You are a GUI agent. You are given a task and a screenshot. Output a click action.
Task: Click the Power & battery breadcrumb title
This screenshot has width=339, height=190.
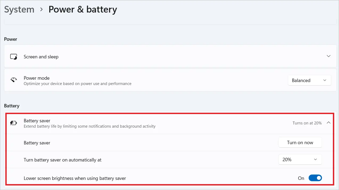(83, 9)
